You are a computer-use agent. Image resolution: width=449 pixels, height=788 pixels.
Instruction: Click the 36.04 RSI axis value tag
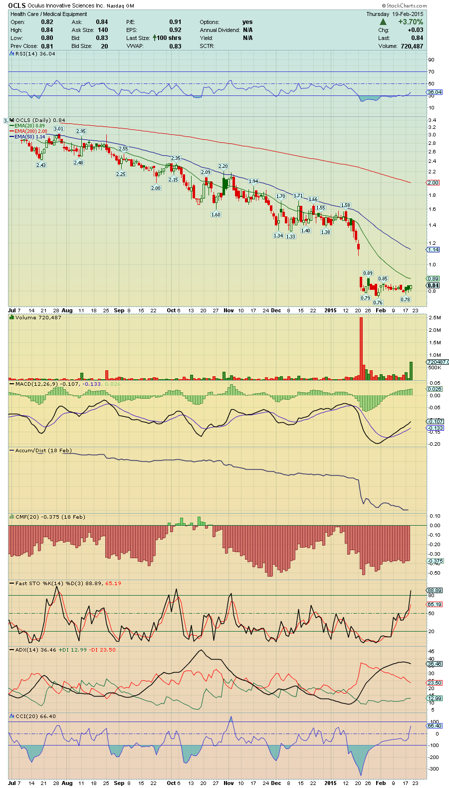435,92
